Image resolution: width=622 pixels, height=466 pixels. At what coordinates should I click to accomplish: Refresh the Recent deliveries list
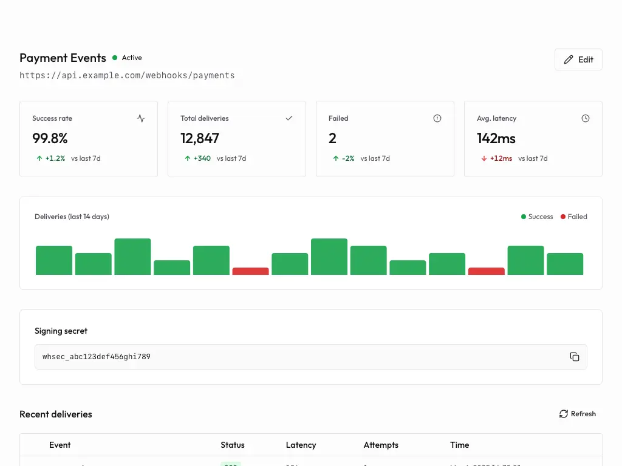coord(577,414)
